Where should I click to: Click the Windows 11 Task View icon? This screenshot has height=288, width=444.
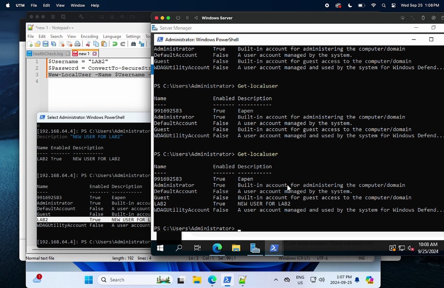point(181,280)
